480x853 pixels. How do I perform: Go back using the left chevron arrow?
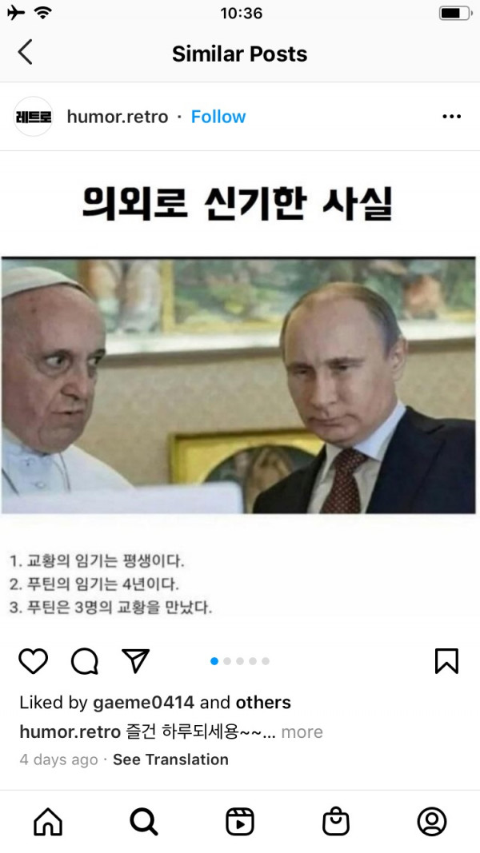click(25, 52)
